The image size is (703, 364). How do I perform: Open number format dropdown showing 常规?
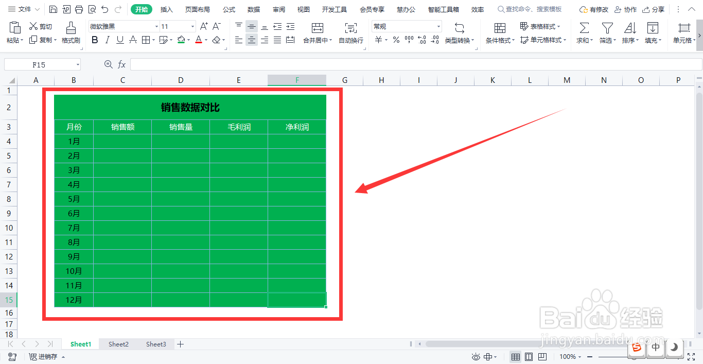click(x=438, y=26)
